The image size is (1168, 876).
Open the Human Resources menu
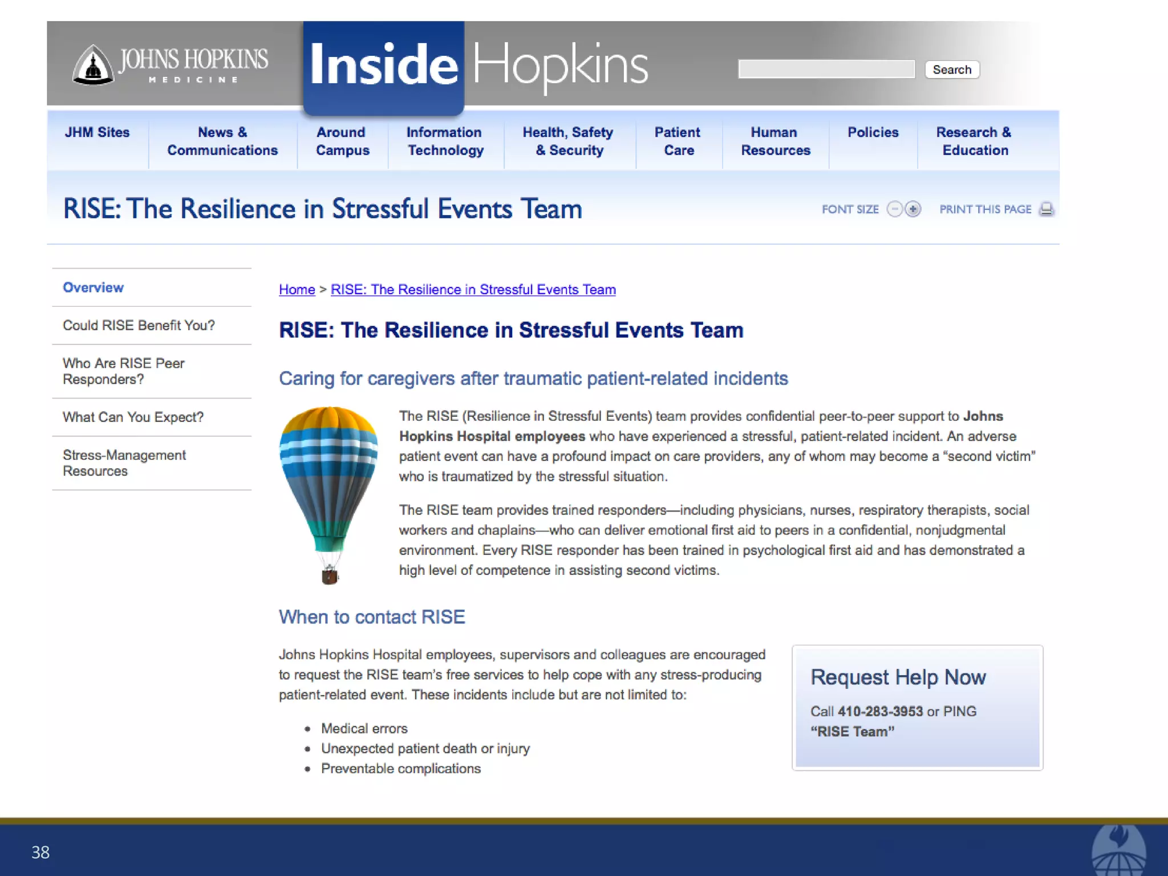point(775,141)
